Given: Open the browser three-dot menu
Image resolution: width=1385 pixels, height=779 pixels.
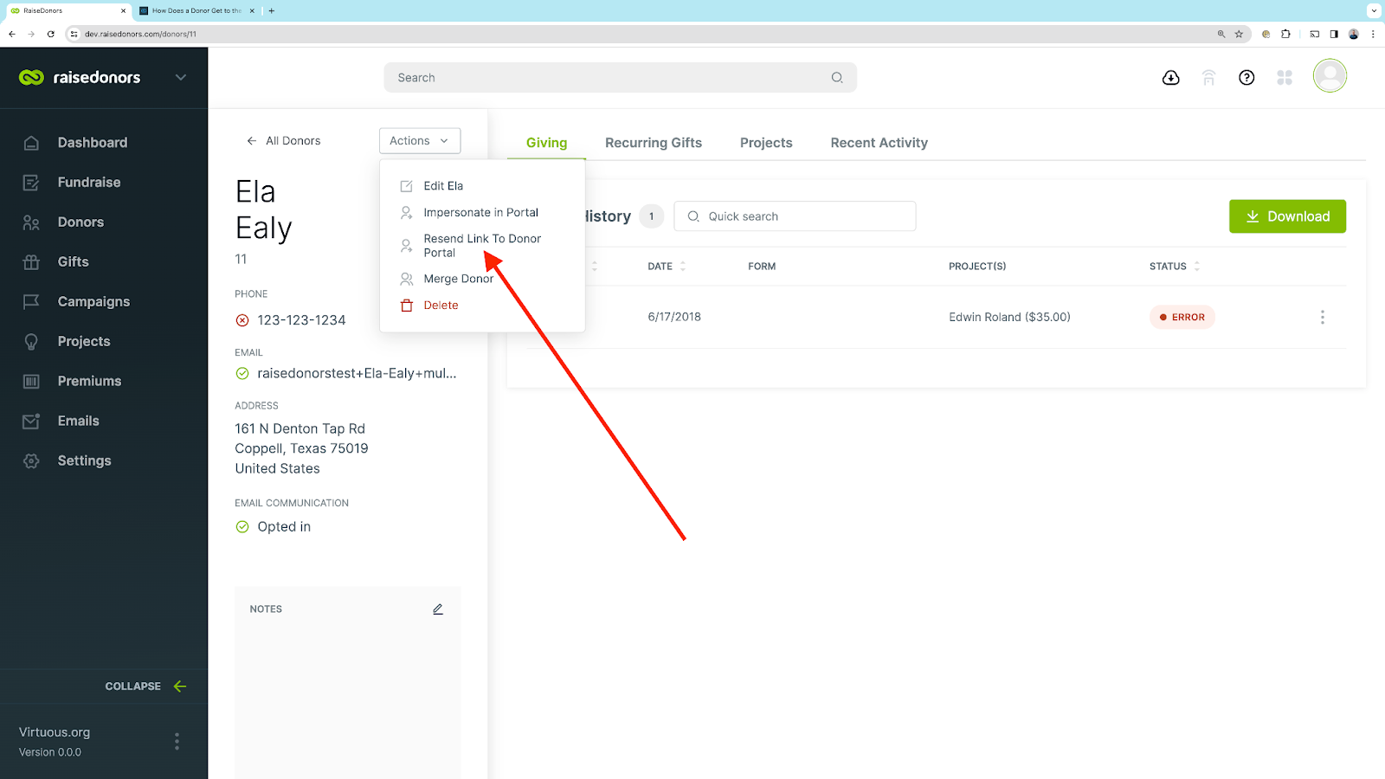Looking at the screenshot, I should click(1373, 34).
